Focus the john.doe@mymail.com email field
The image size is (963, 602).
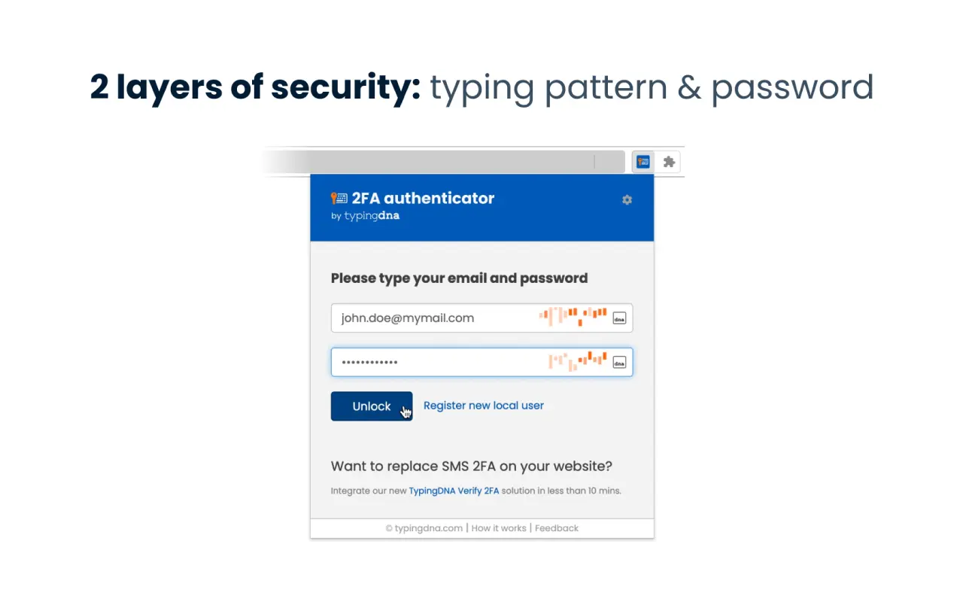[481, 318]
